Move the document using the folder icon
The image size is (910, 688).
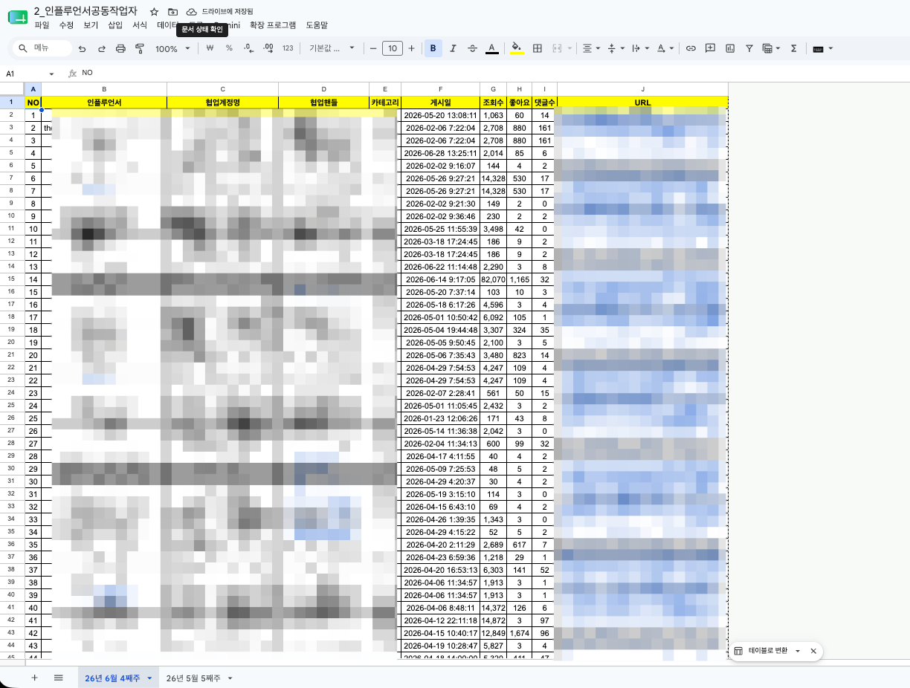pos(172,12)
